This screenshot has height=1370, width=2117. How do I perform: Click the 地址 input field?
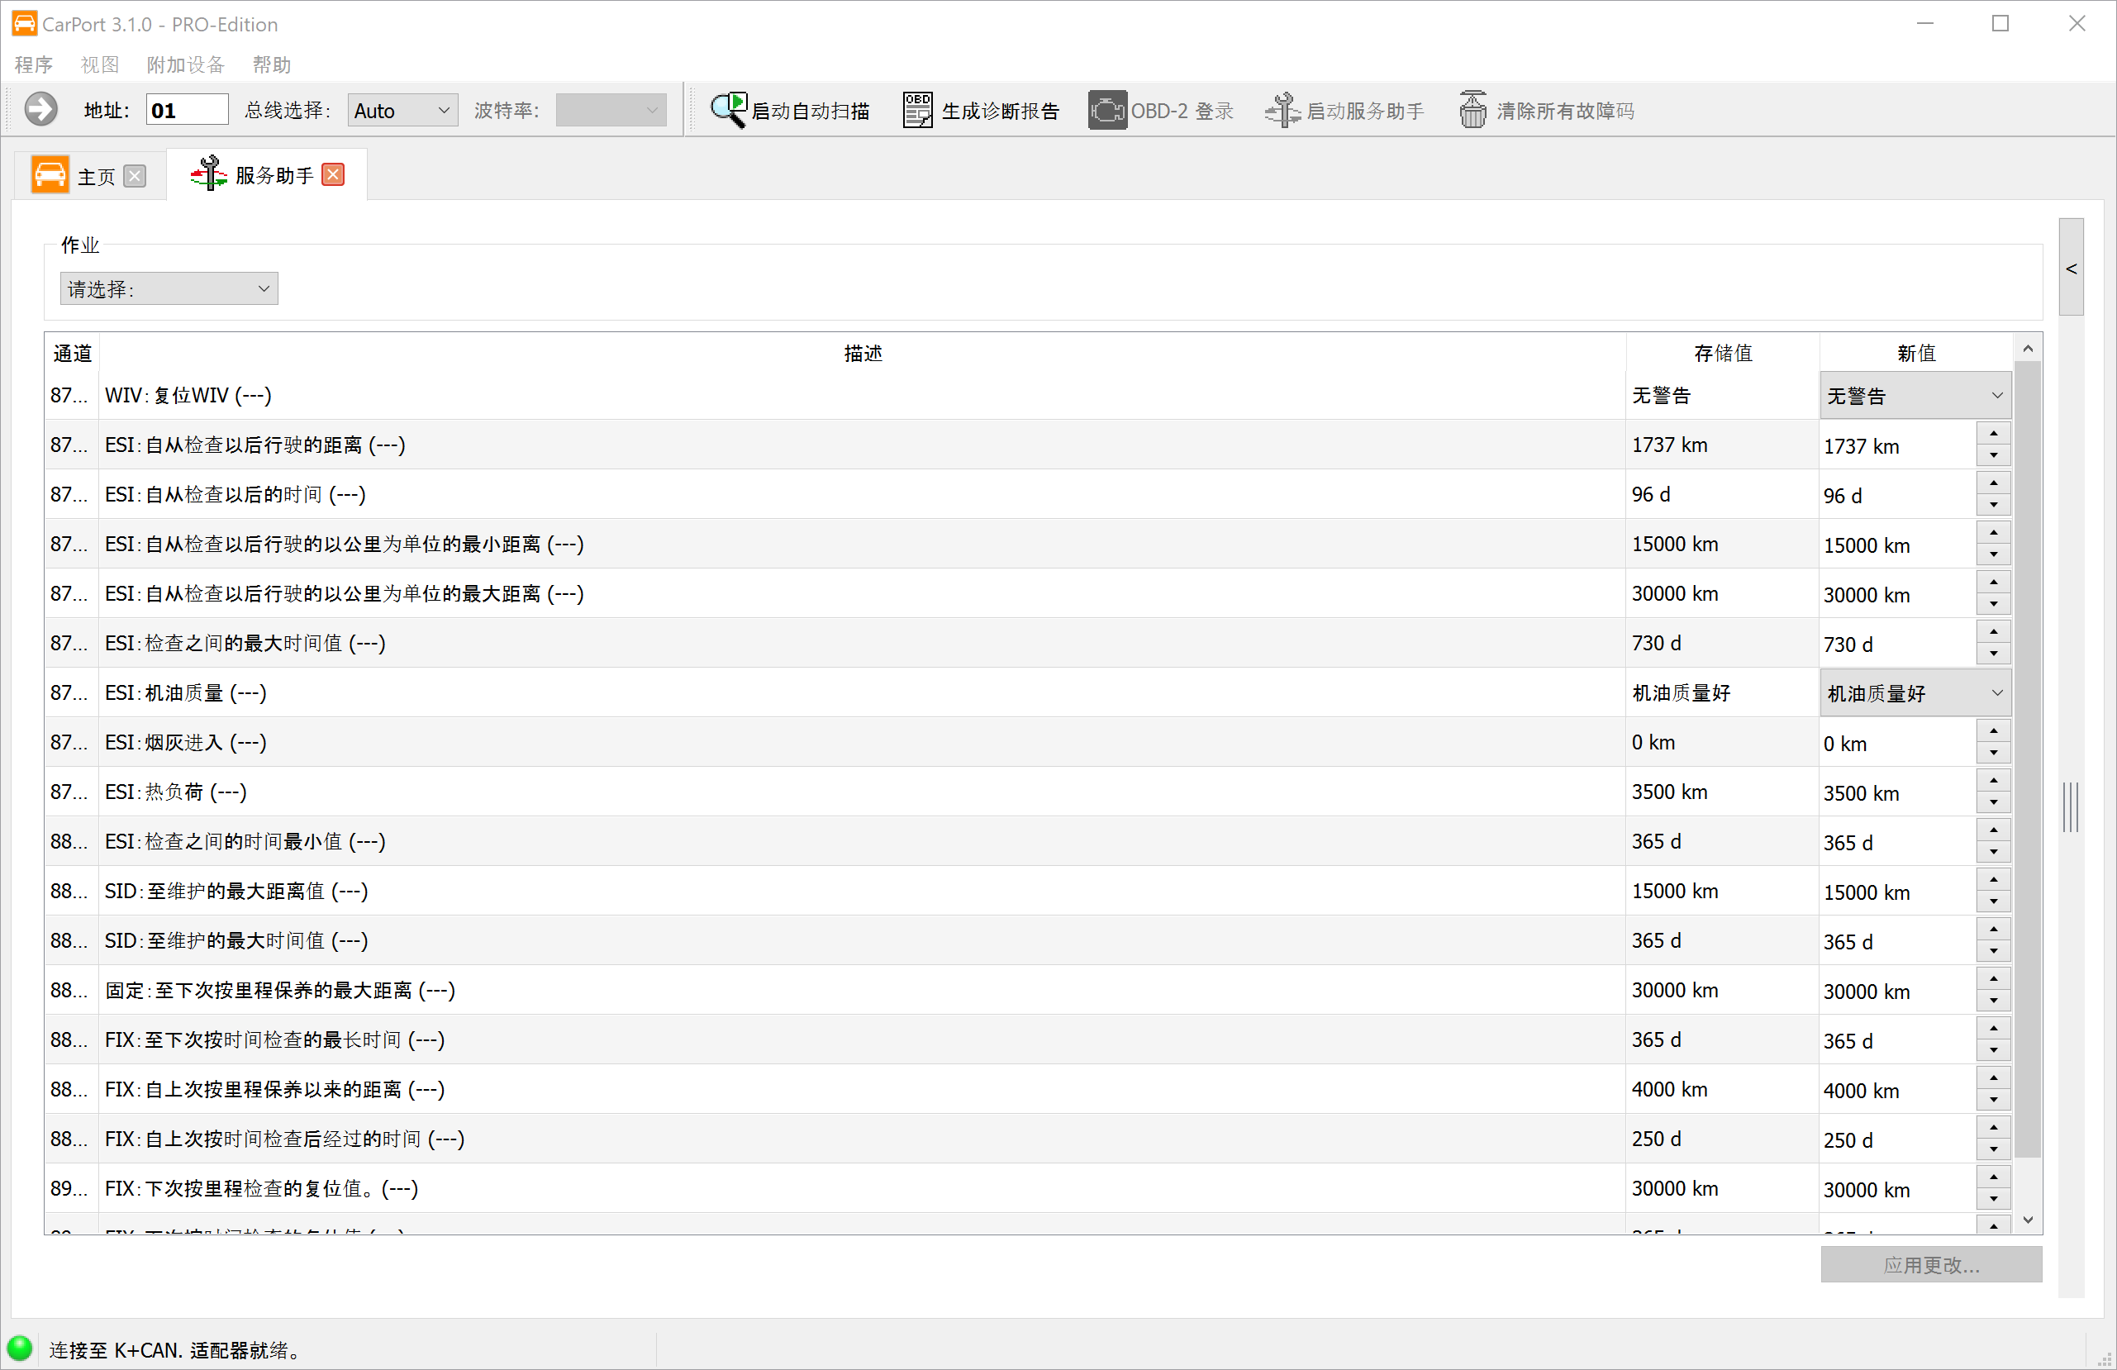[187, 111]
